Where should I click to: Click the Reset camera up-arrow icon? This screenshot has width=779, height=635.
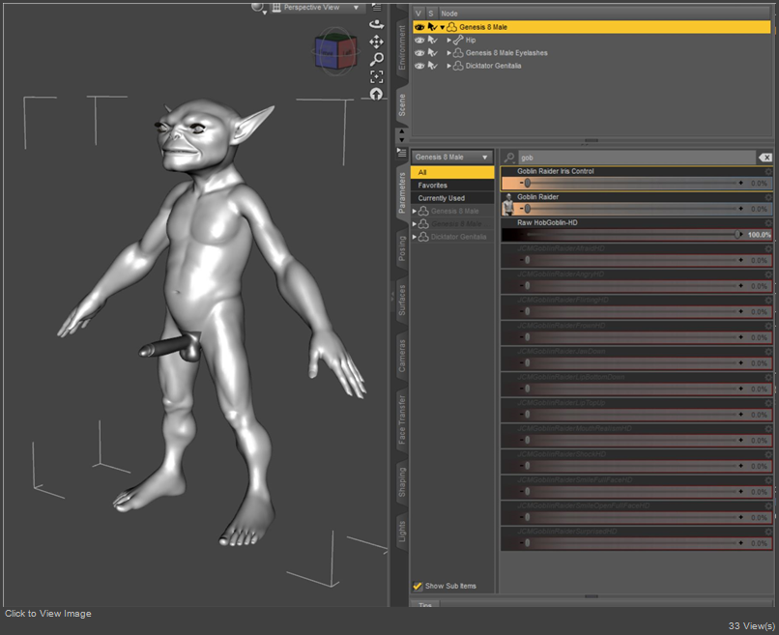click(376, 94)
